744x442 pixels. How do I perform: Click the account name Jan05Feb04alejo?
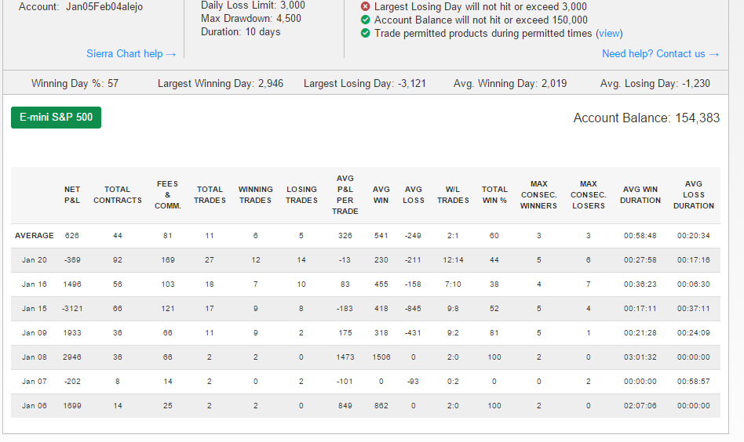[x=104, y=6]
